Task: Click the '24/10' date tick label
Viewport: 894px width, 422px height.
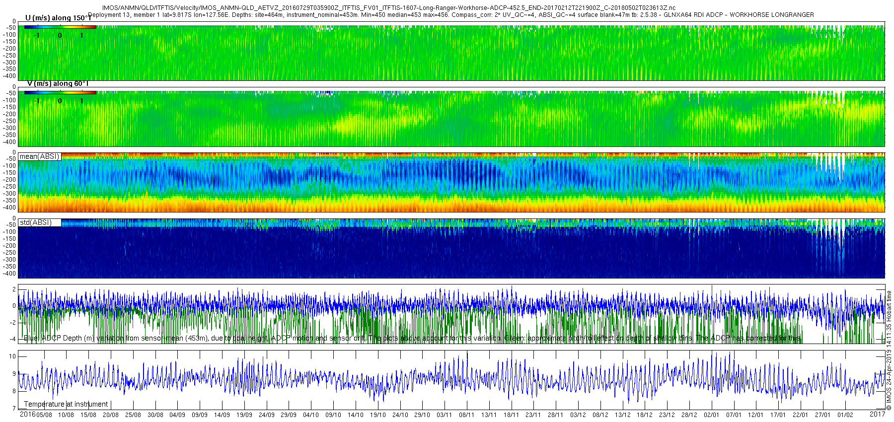Action: (x=400, y=415)
